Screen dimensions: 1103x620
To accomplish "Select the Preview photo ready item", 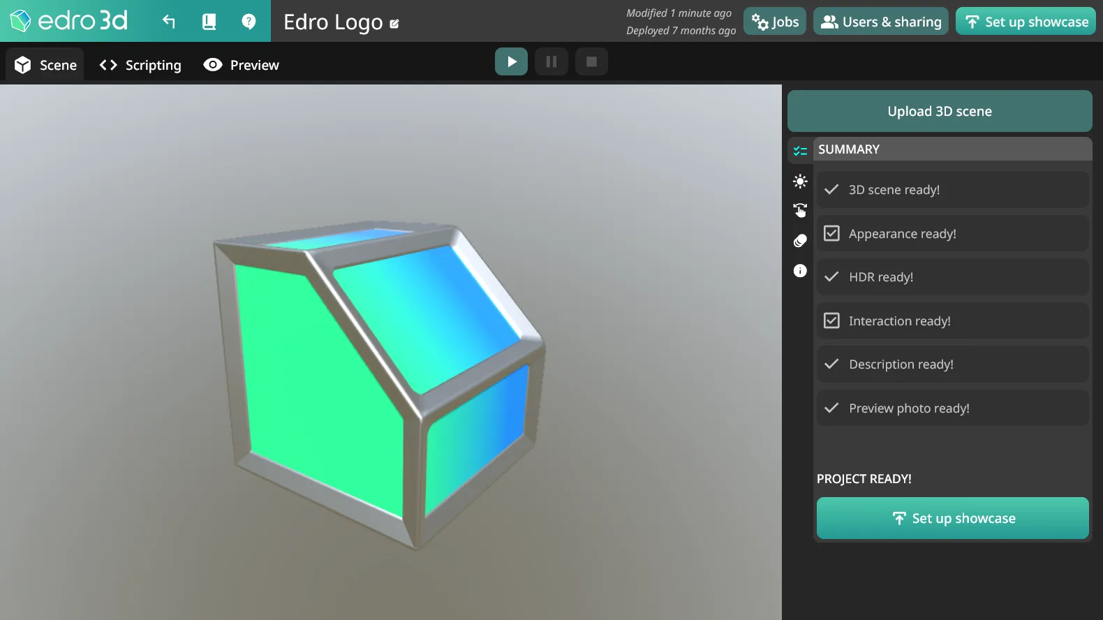I will pyautogui.click(x=953, y=408).
